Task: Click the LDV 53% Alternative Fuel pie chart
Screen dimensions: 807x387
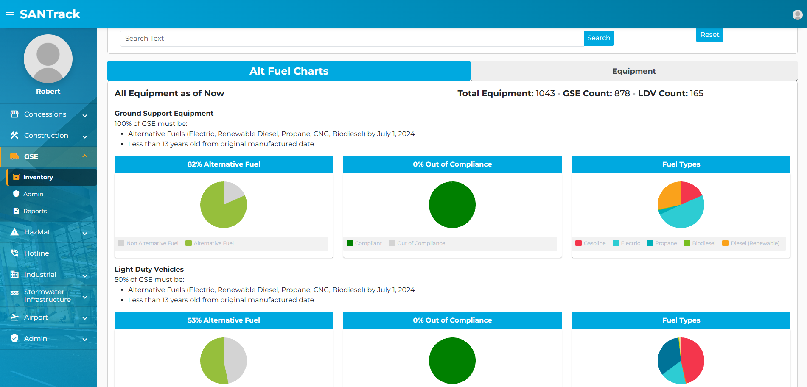Action: click(224, 361)
